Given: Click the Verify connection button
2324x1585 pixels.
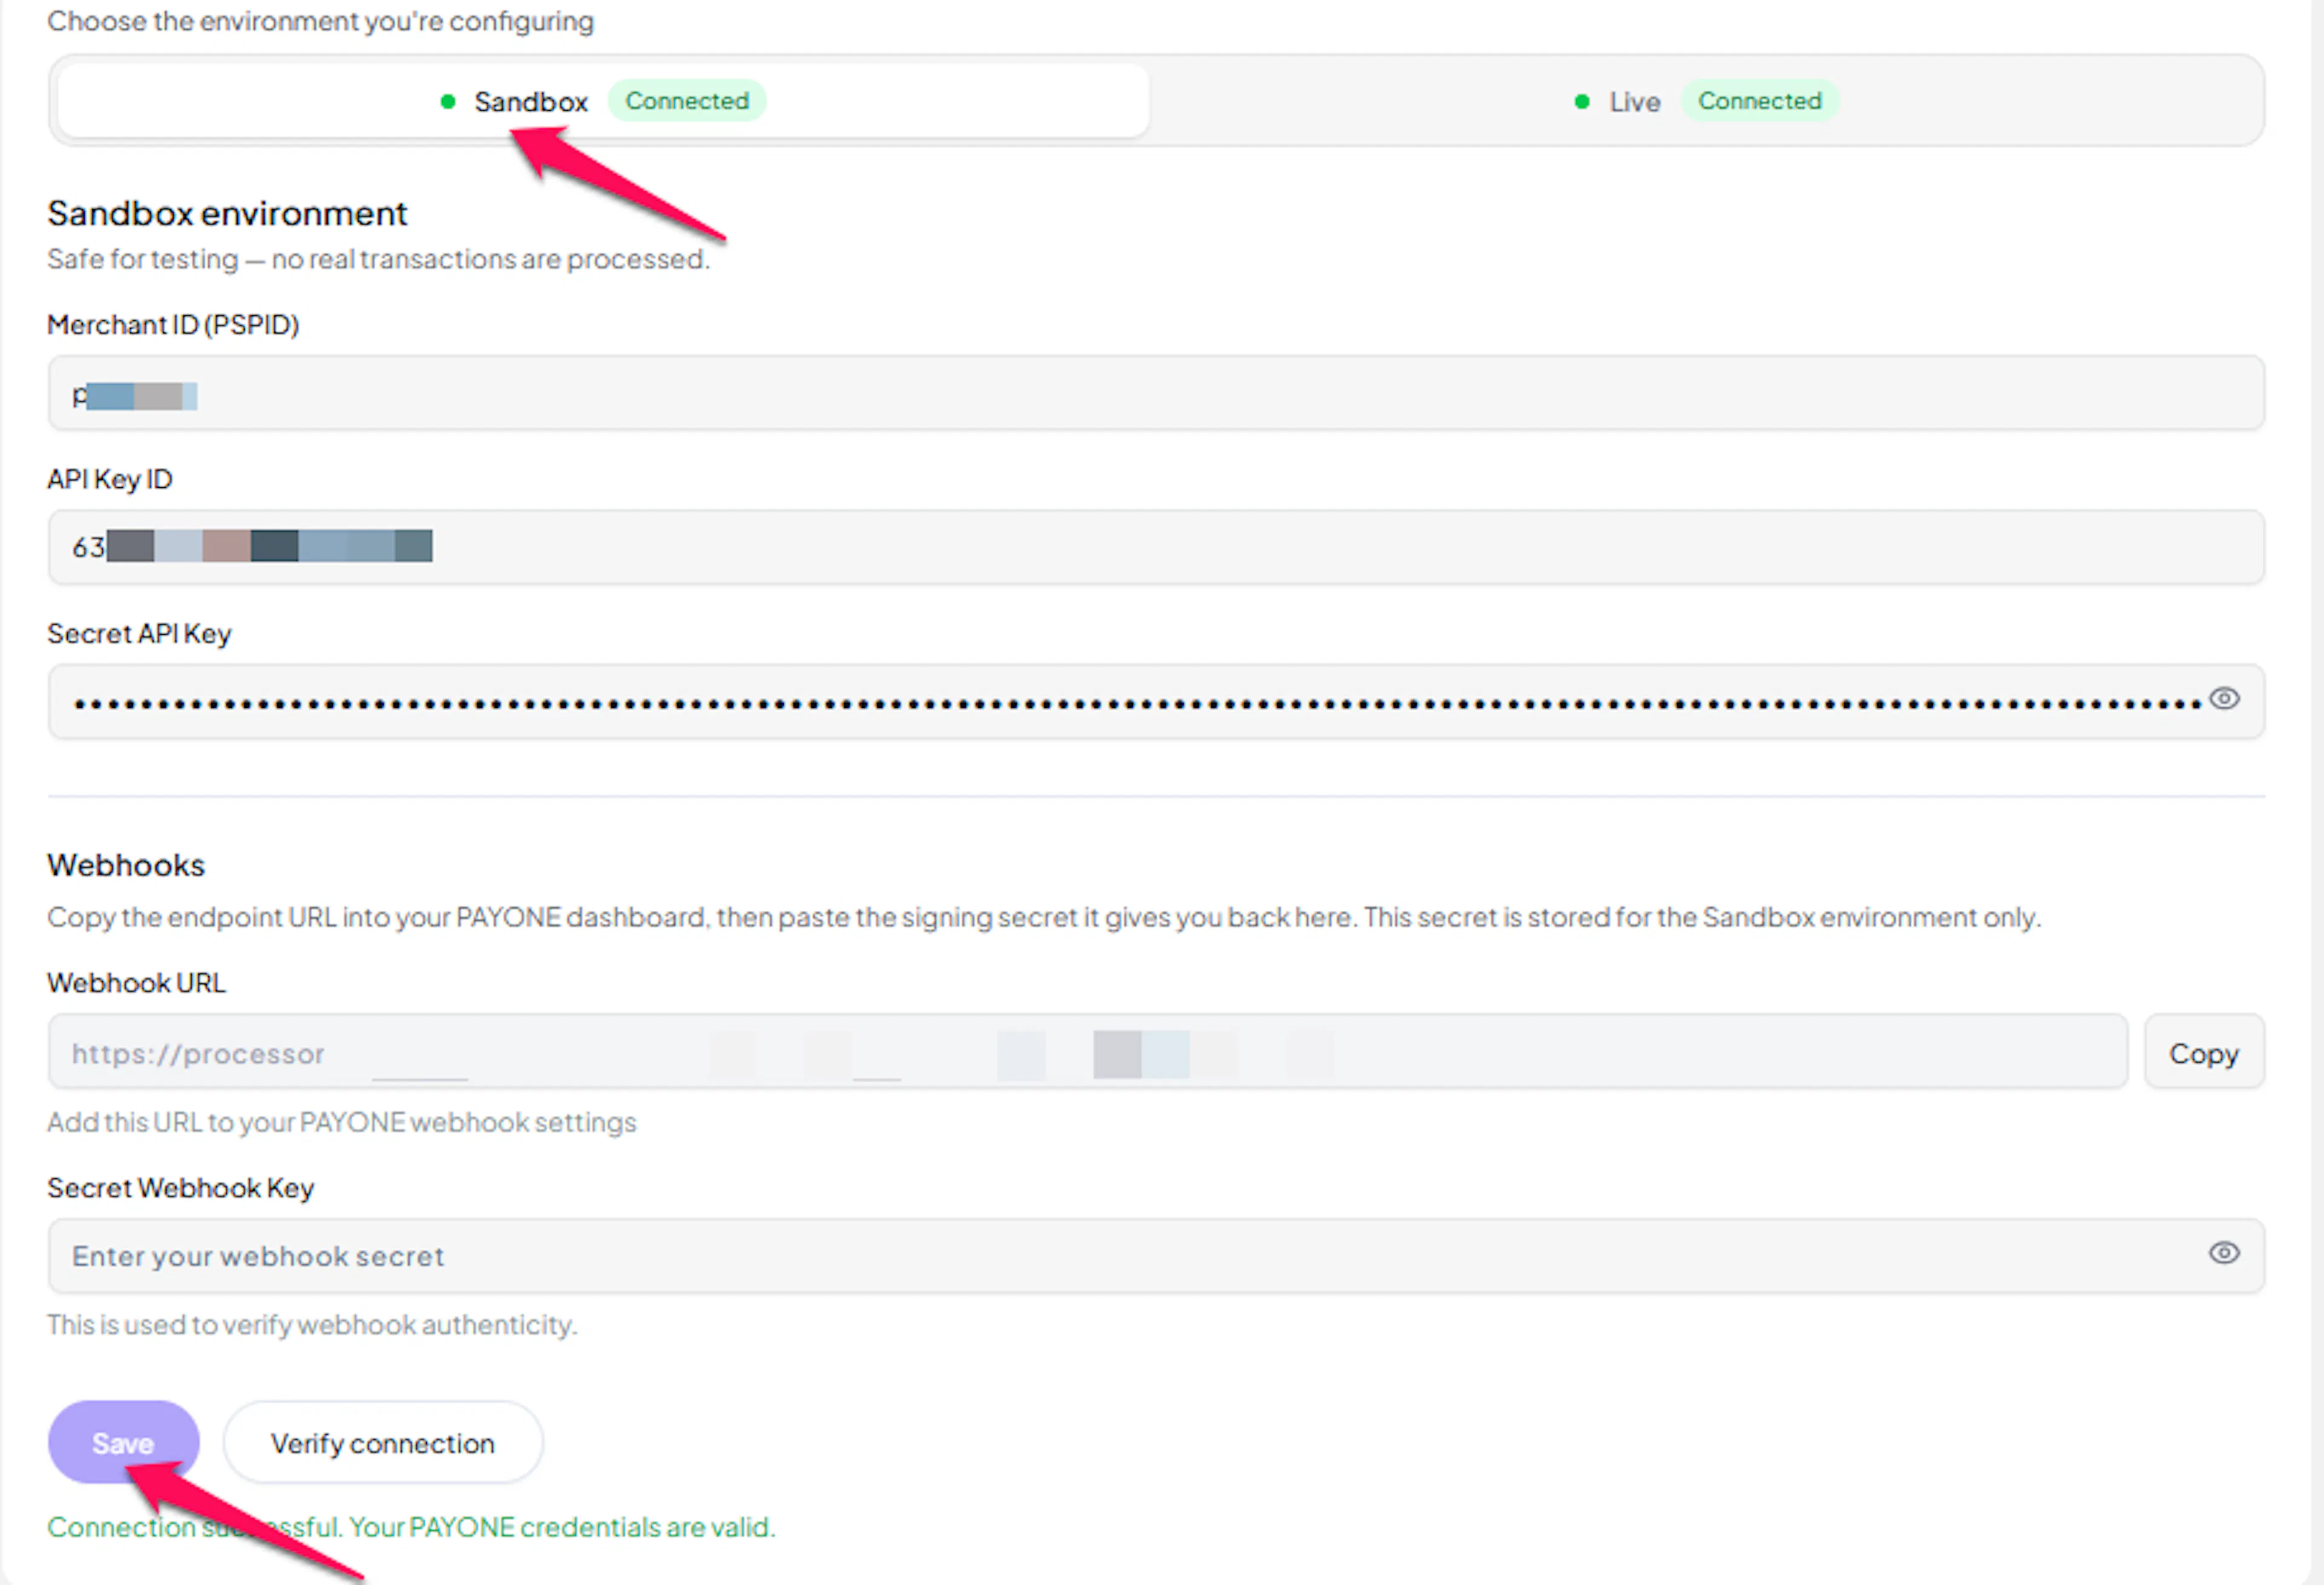Looking at the screenshot, I should [x=383, y=1443].
